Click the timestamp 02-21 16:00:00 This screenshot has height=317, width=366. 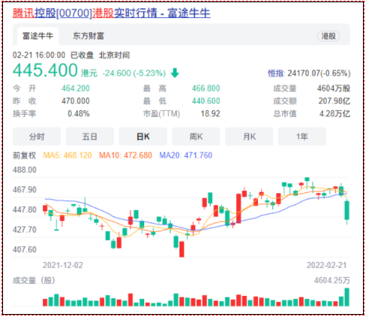click(x=39, y=55)
